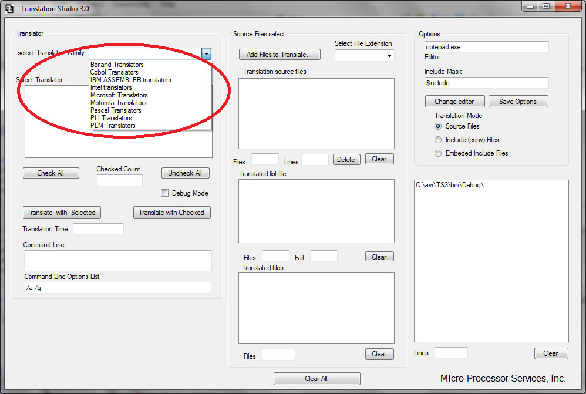
Task: Clear the output log beside Lines
Action: [551, 353]
